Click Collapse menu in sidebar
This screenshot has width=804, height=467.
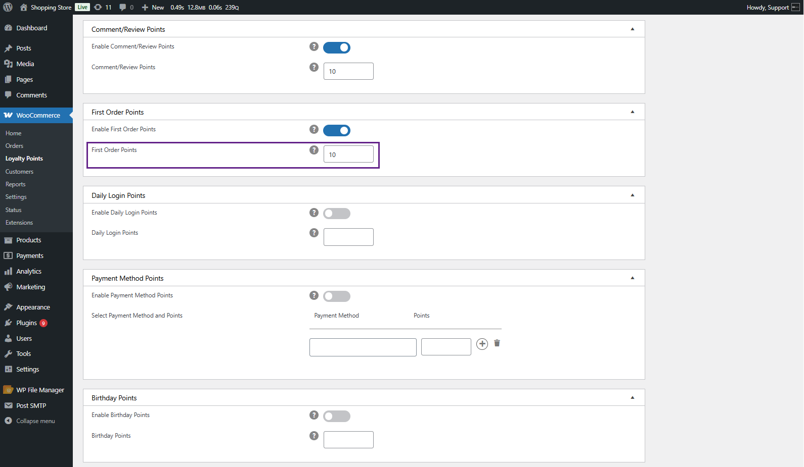tap(35, 421)
